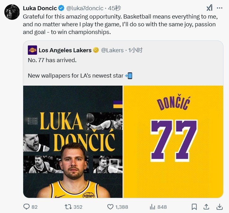229x213 pixels.
Task: Open Grok xI icon at top
Action: (210, 8)
